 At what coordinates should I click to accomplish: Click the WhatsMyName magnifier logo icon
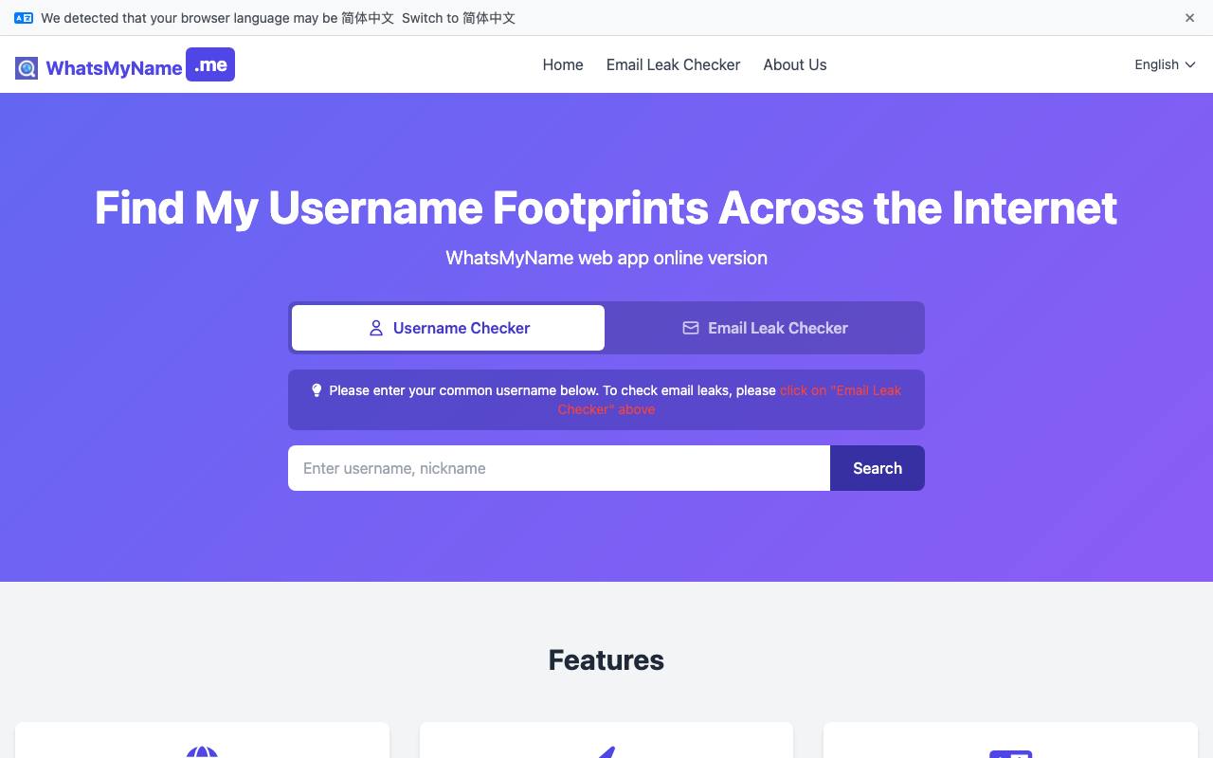tap(27, 68)
